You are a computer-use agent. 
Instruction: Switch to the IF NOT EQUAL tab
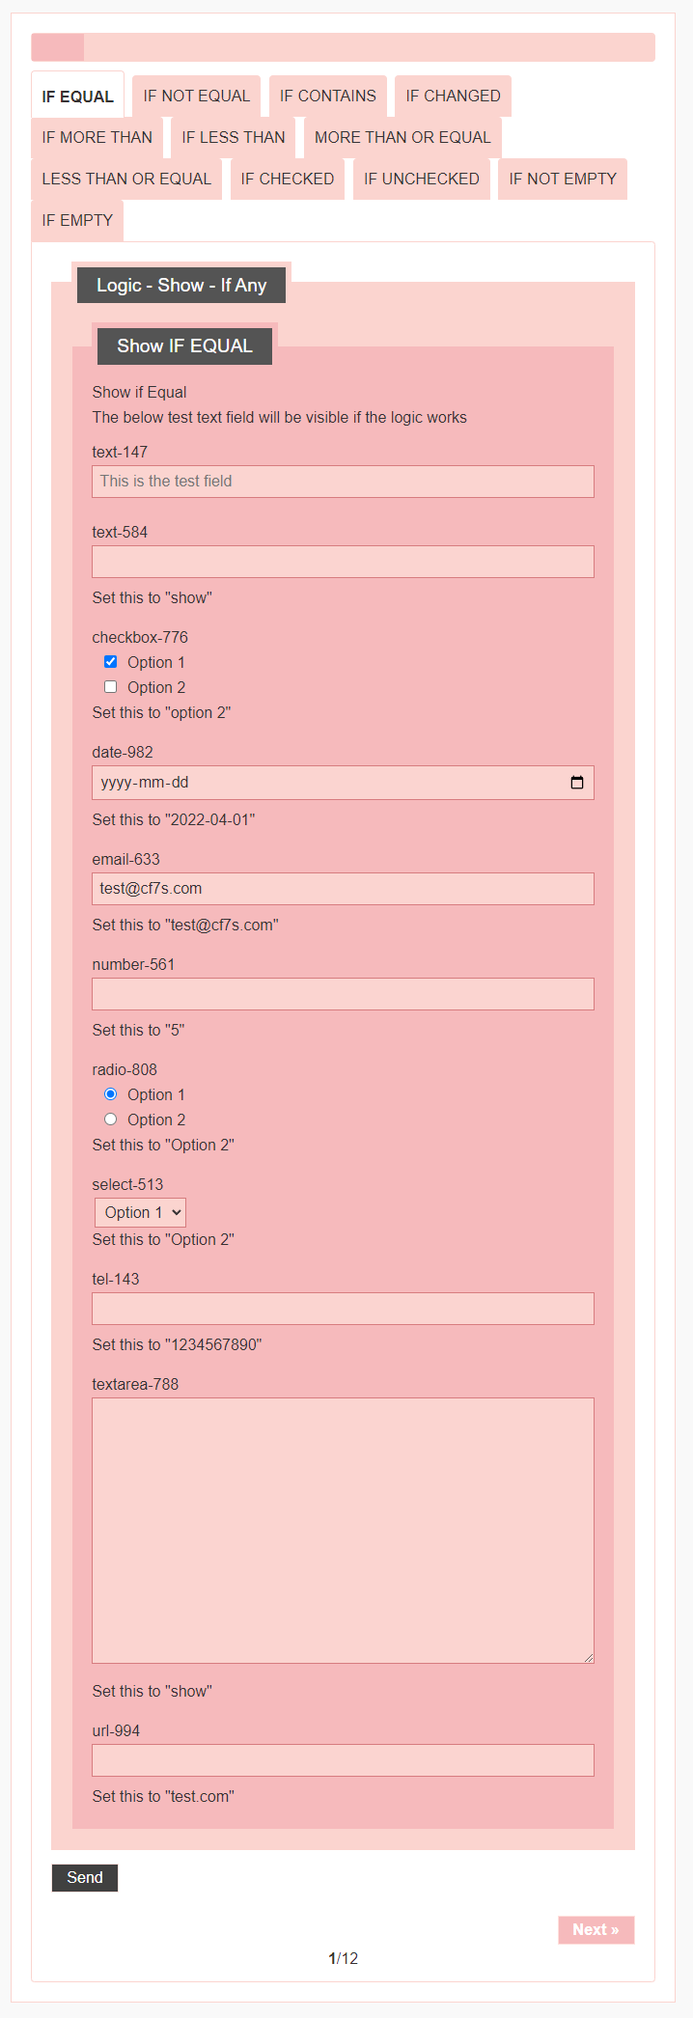point(196,97)
